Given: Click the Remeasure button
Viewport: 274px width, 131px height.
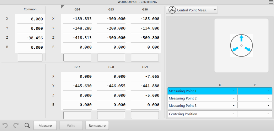Looking at the screenshot, I should coord(97,126).
